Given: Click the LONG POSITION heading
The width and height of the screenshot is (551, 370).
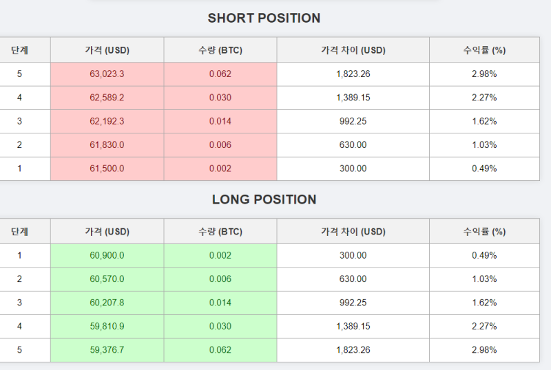Looking at the screenshot, I should click(264, 199).
